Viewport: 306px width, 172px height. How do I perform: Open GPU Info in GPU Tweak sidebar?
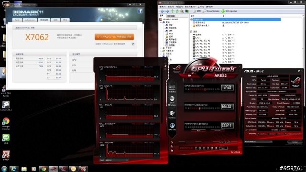[x=172, y=127]
